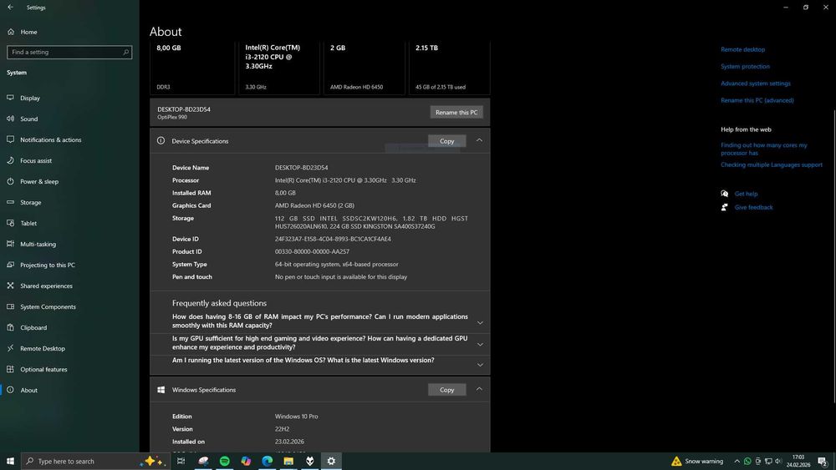
Task: Open Remote desktop related link
Action: pos(742,49)
